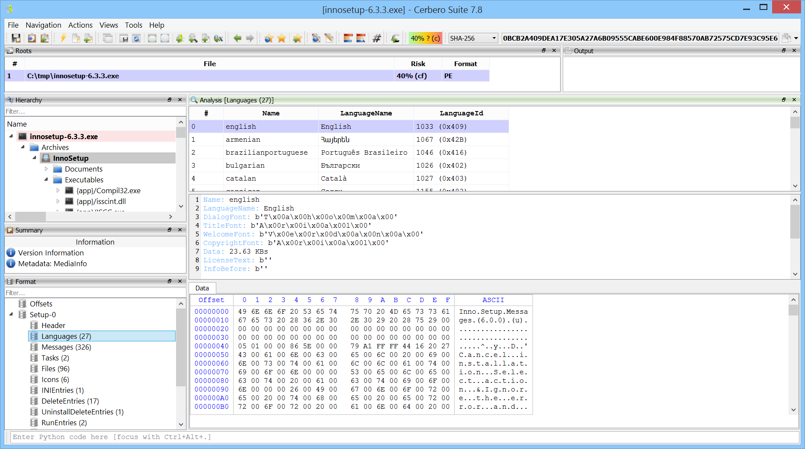
Task: Close the Roots panel
Action: point(554,51)
